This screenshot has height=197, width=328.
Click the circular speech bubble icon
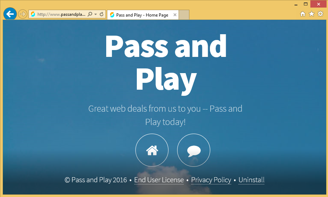pyautogui.click(x=194, y=150)
